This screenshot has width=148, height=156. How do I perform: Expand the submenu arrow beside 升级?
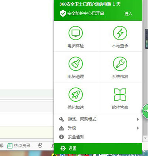[138, 128]
